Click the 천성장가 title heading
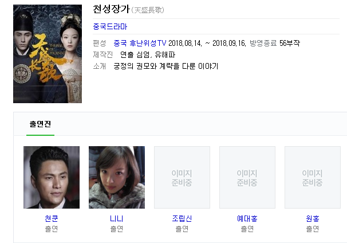Screen dimensions: 347x243 tap(111, 9)
